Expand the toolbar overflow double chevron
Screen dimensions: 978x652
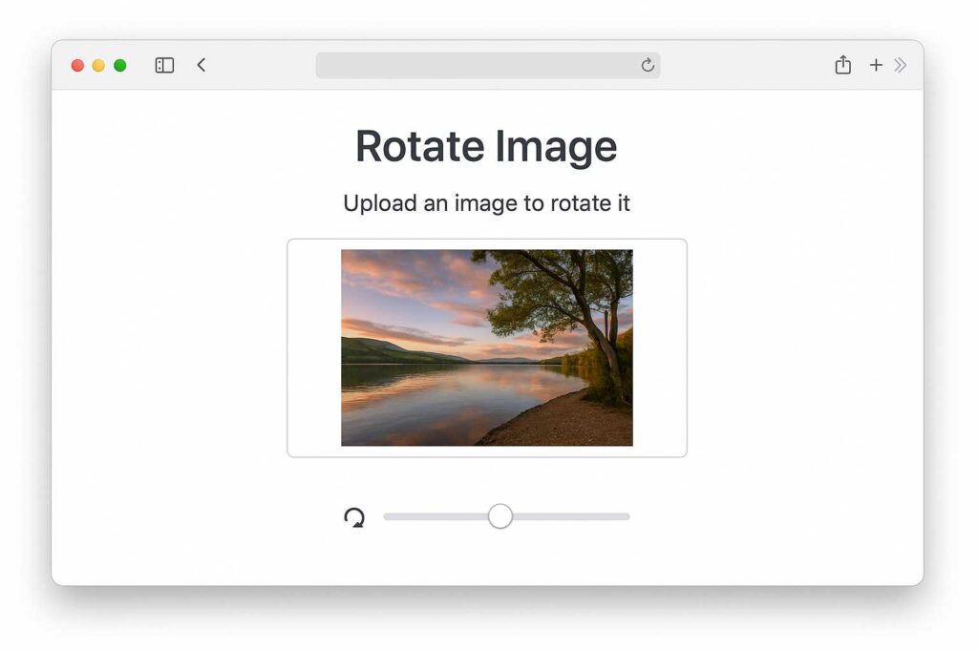point(900,65)
